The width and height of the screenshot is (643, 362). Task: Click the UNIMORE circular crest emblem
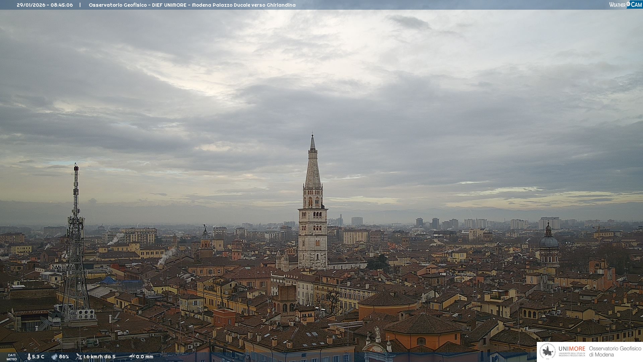[548, 352]
